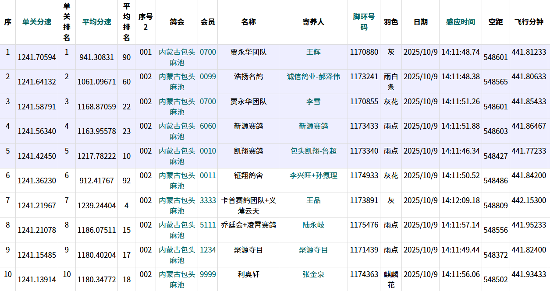The height and width of the screenshot is (291, 550).
Task: Open 内蒙古包头麻池 link in row 5
Action: [177, 156]
